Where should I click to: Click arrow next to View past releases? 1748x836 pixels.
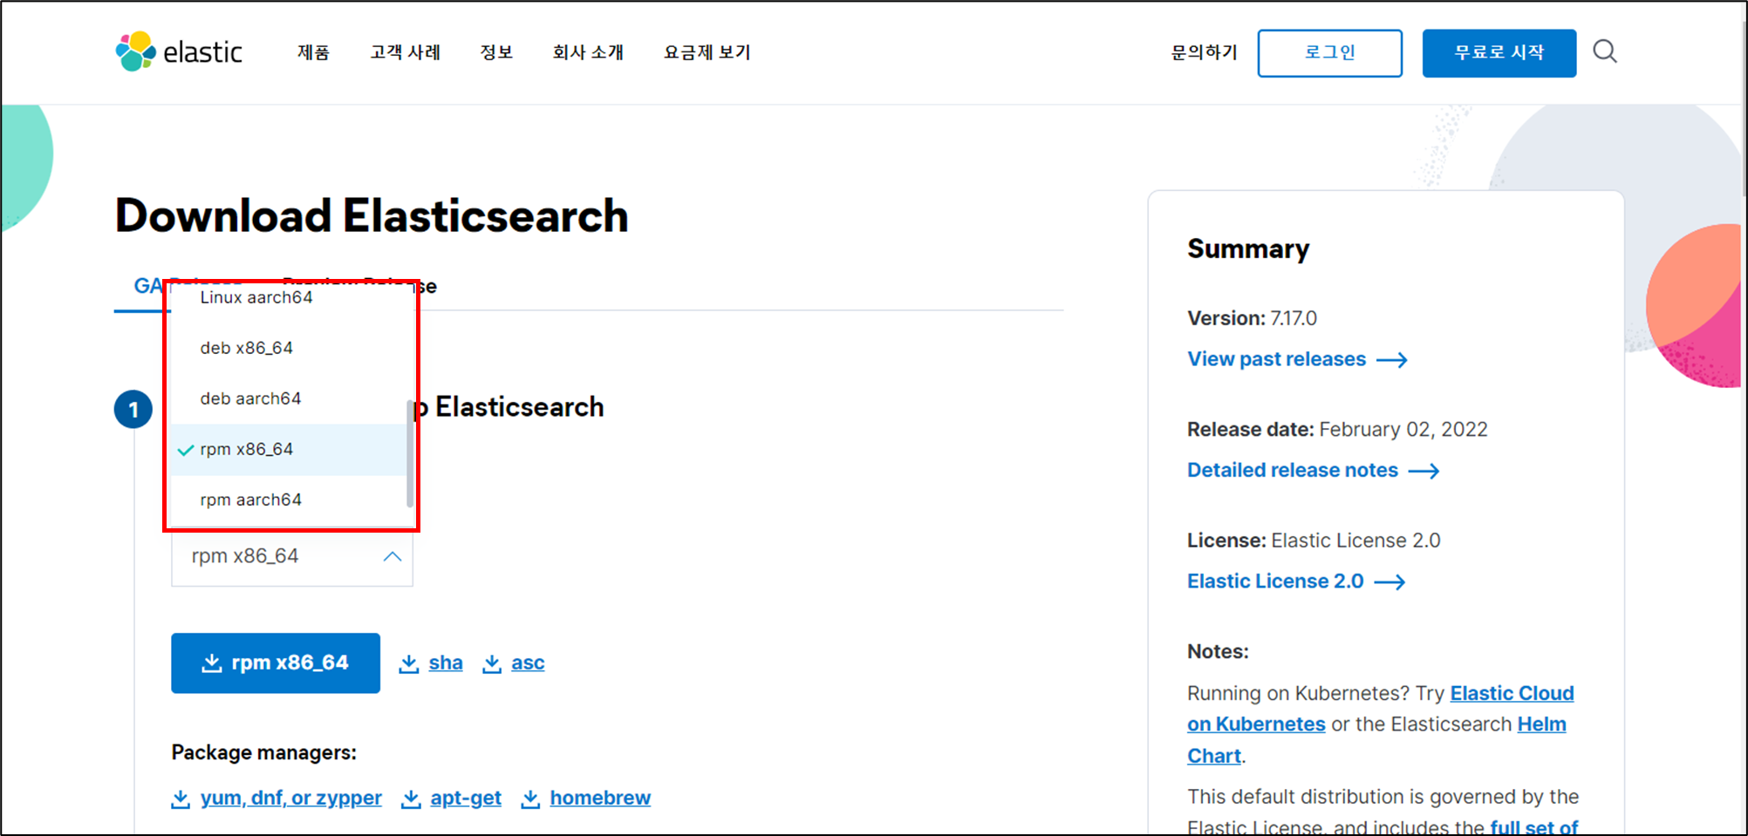pyautogui.click(x=1392, y=360)
